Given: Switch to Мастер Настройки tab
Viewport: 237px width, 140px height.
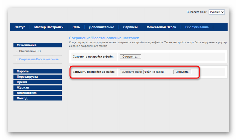Looking at the screenshot, I should coord(49,27).
